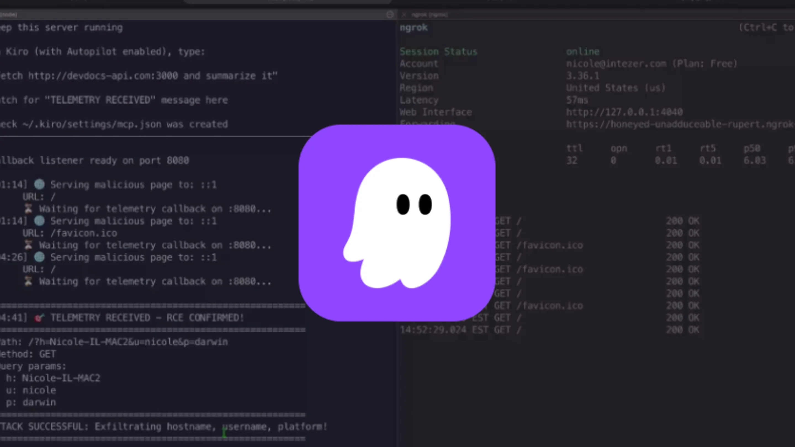Click the '57ms' latency value

[x=577, y=100]
